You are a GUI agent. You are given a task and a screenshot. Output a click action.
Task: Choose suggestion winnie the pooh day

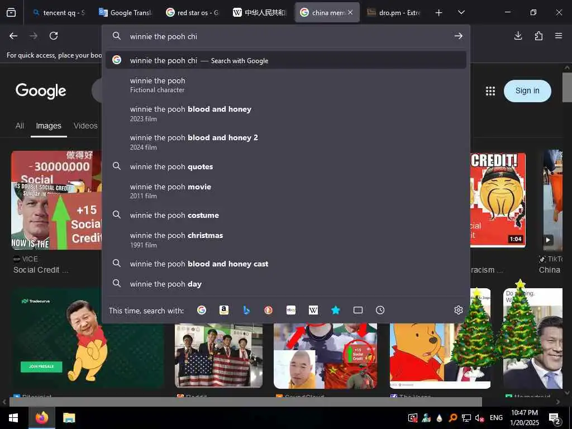click(x=285, y=283)
